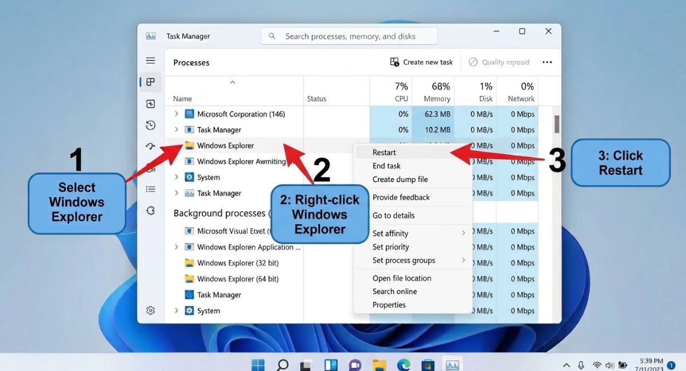Image resolution: width=686 pixels, height=371 pixels.
Task: Focus the Search processes, memory, and disks box
Action: 349,36
